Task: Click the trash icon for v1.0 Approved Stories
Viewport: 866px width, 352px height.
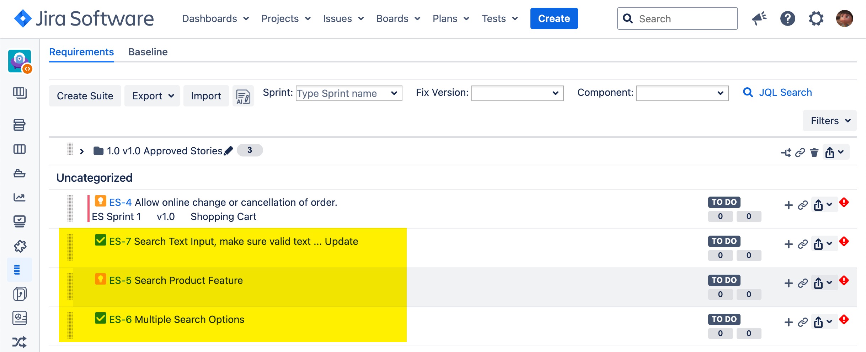Action: click(814, 153)
